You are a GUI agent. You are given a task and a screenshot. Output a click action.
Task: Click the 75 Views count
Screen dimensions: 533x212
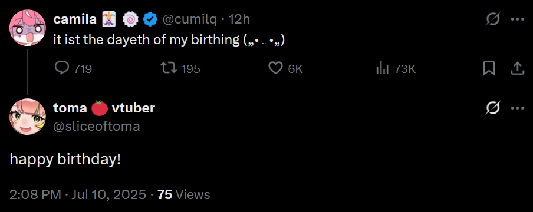183,194
